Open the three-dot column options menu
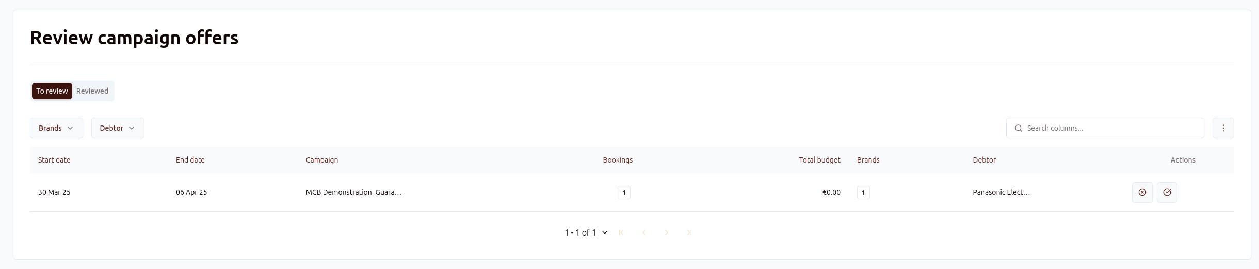Viewport: 1259px width, 269px height. click(x=1223, y=128)
